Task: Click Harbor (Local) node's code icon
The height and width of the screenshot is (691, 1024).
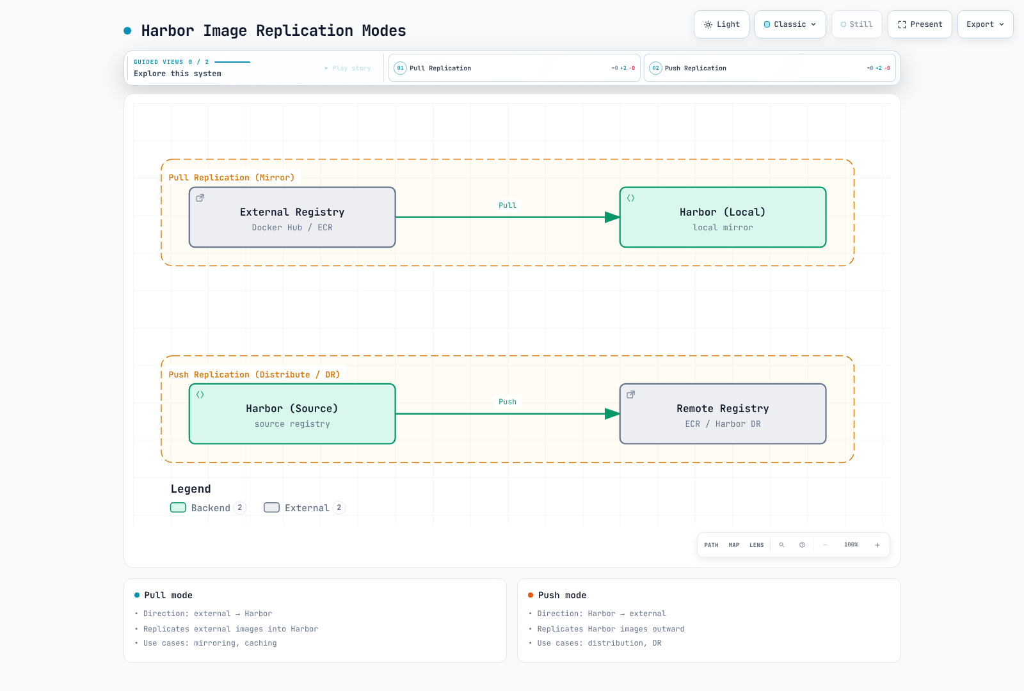Action: (630, 198)
